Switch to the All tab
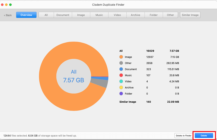 pyautogui.click(x=46, y=15)
